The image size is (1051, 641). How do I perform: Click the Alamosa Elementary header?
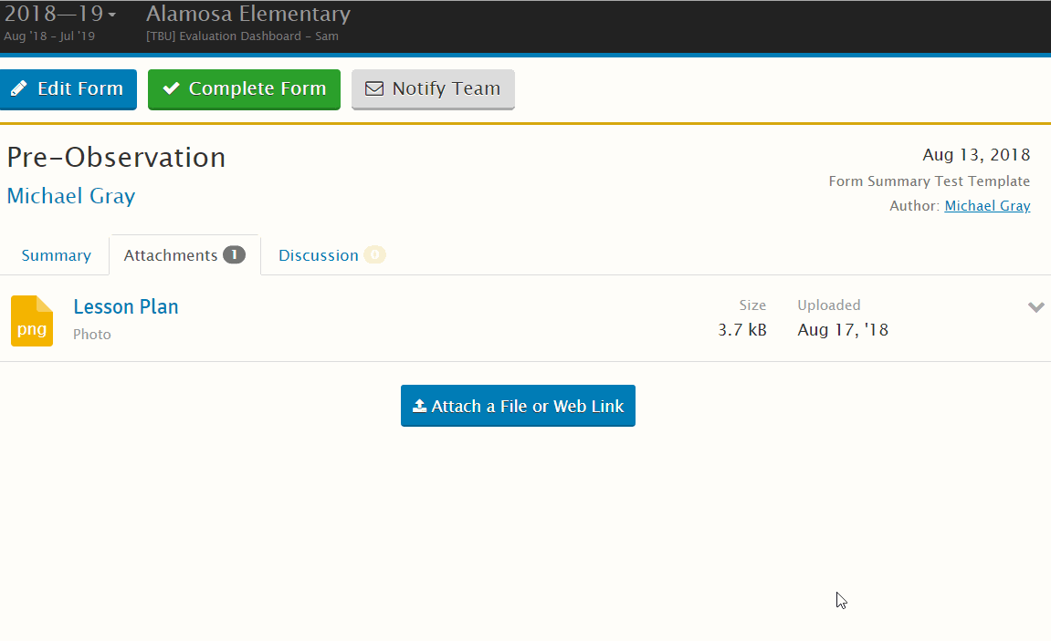pos(247,14)
